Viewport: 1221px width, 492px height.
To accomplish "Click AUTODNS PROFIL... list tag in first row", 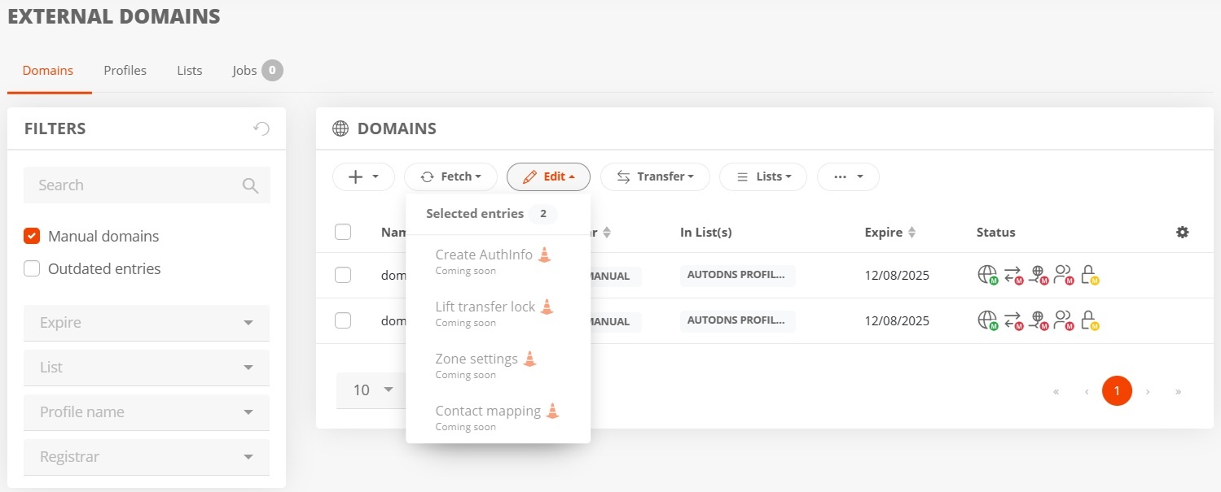I will (738, 276).
